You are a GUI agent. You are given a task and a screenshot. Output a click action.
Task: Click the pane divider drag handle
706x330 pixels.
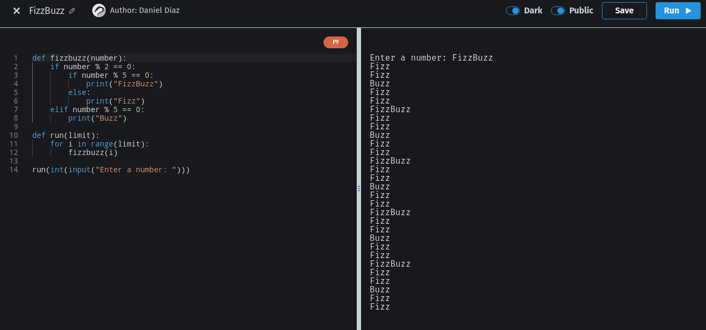[x=359, y=188]
